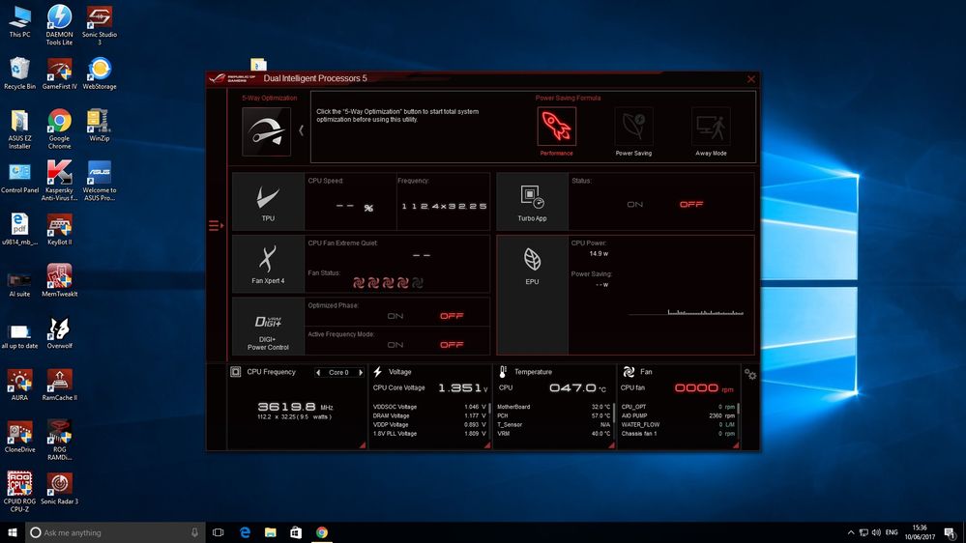
Task: Open the Turbo App panel
Action: click(532, 201)
